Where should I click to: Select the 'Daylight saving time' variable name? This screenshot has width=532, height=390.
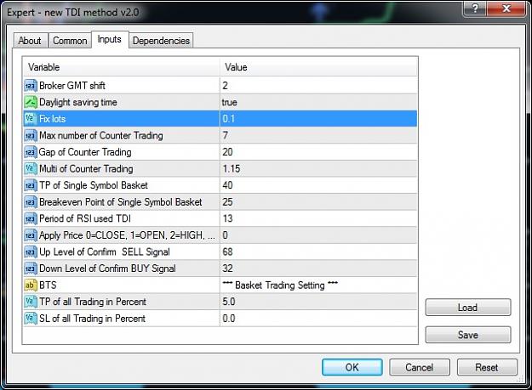(x=78, y=102)
